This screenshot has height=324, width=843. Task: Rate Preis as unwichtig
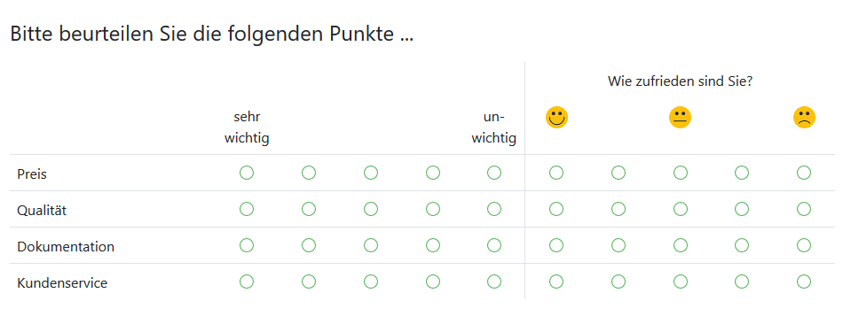coord(494,173)
